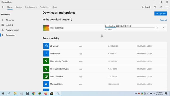Select Downloads in My library
The width and height of the screenshot is (170, 96).
click(x=11, y=35)
